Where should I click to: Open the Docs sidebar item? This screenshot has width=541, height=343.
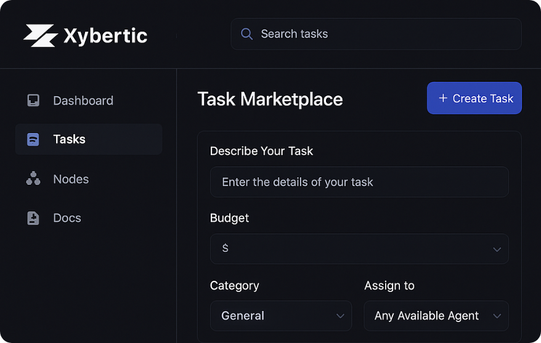click(x=67, y=218)
